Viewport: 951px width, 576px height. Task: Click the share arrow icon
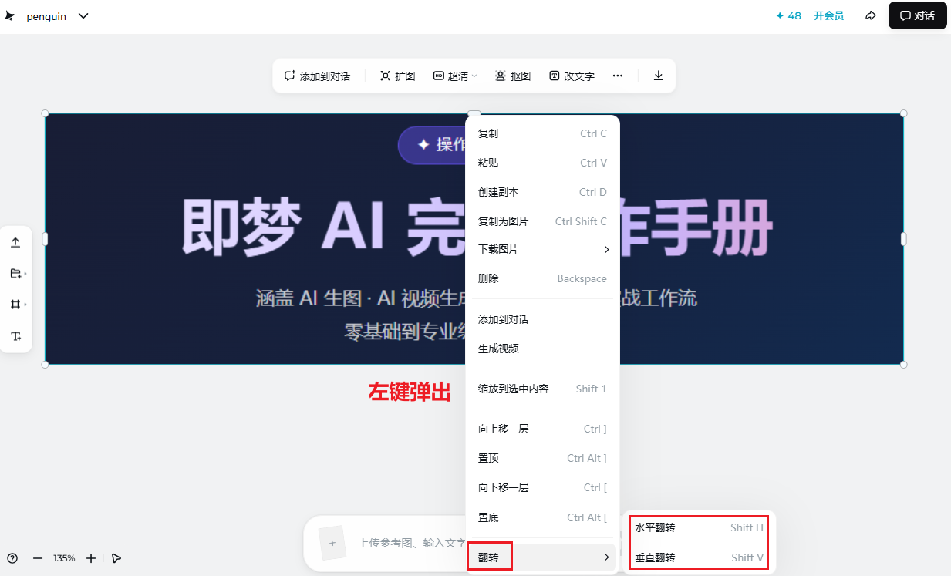(870, 15)
